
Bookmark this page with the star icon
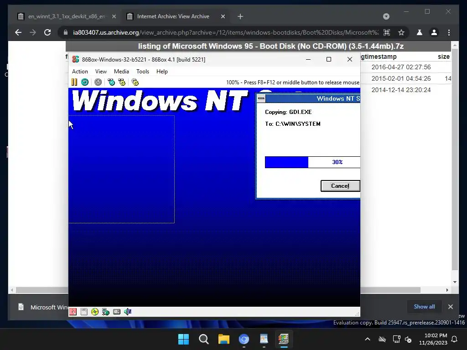click(x=401, y=32)
